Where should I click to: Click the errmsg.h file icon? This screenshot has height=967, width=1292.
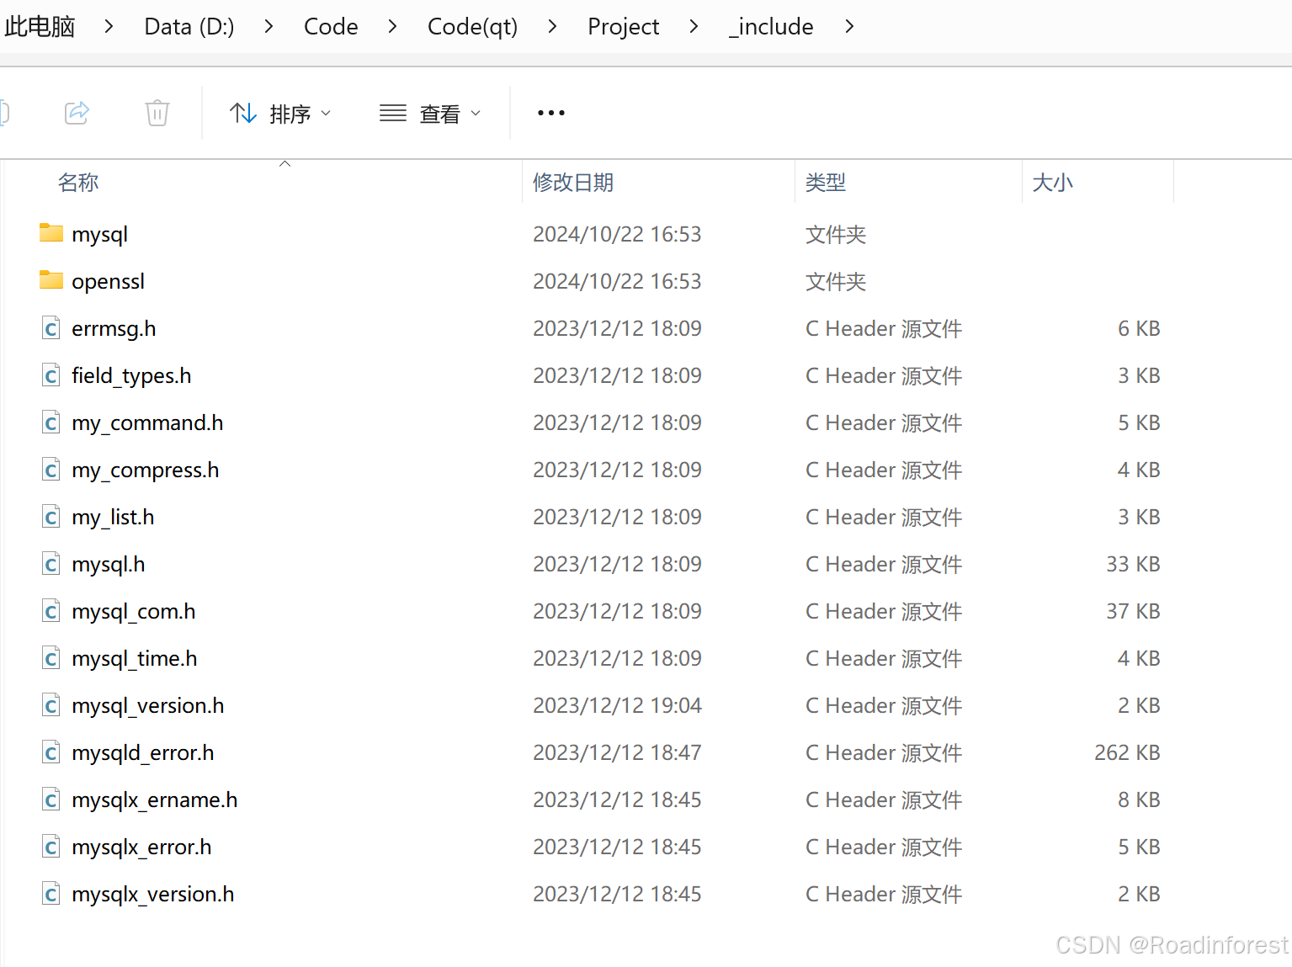(x=51, y=328)
